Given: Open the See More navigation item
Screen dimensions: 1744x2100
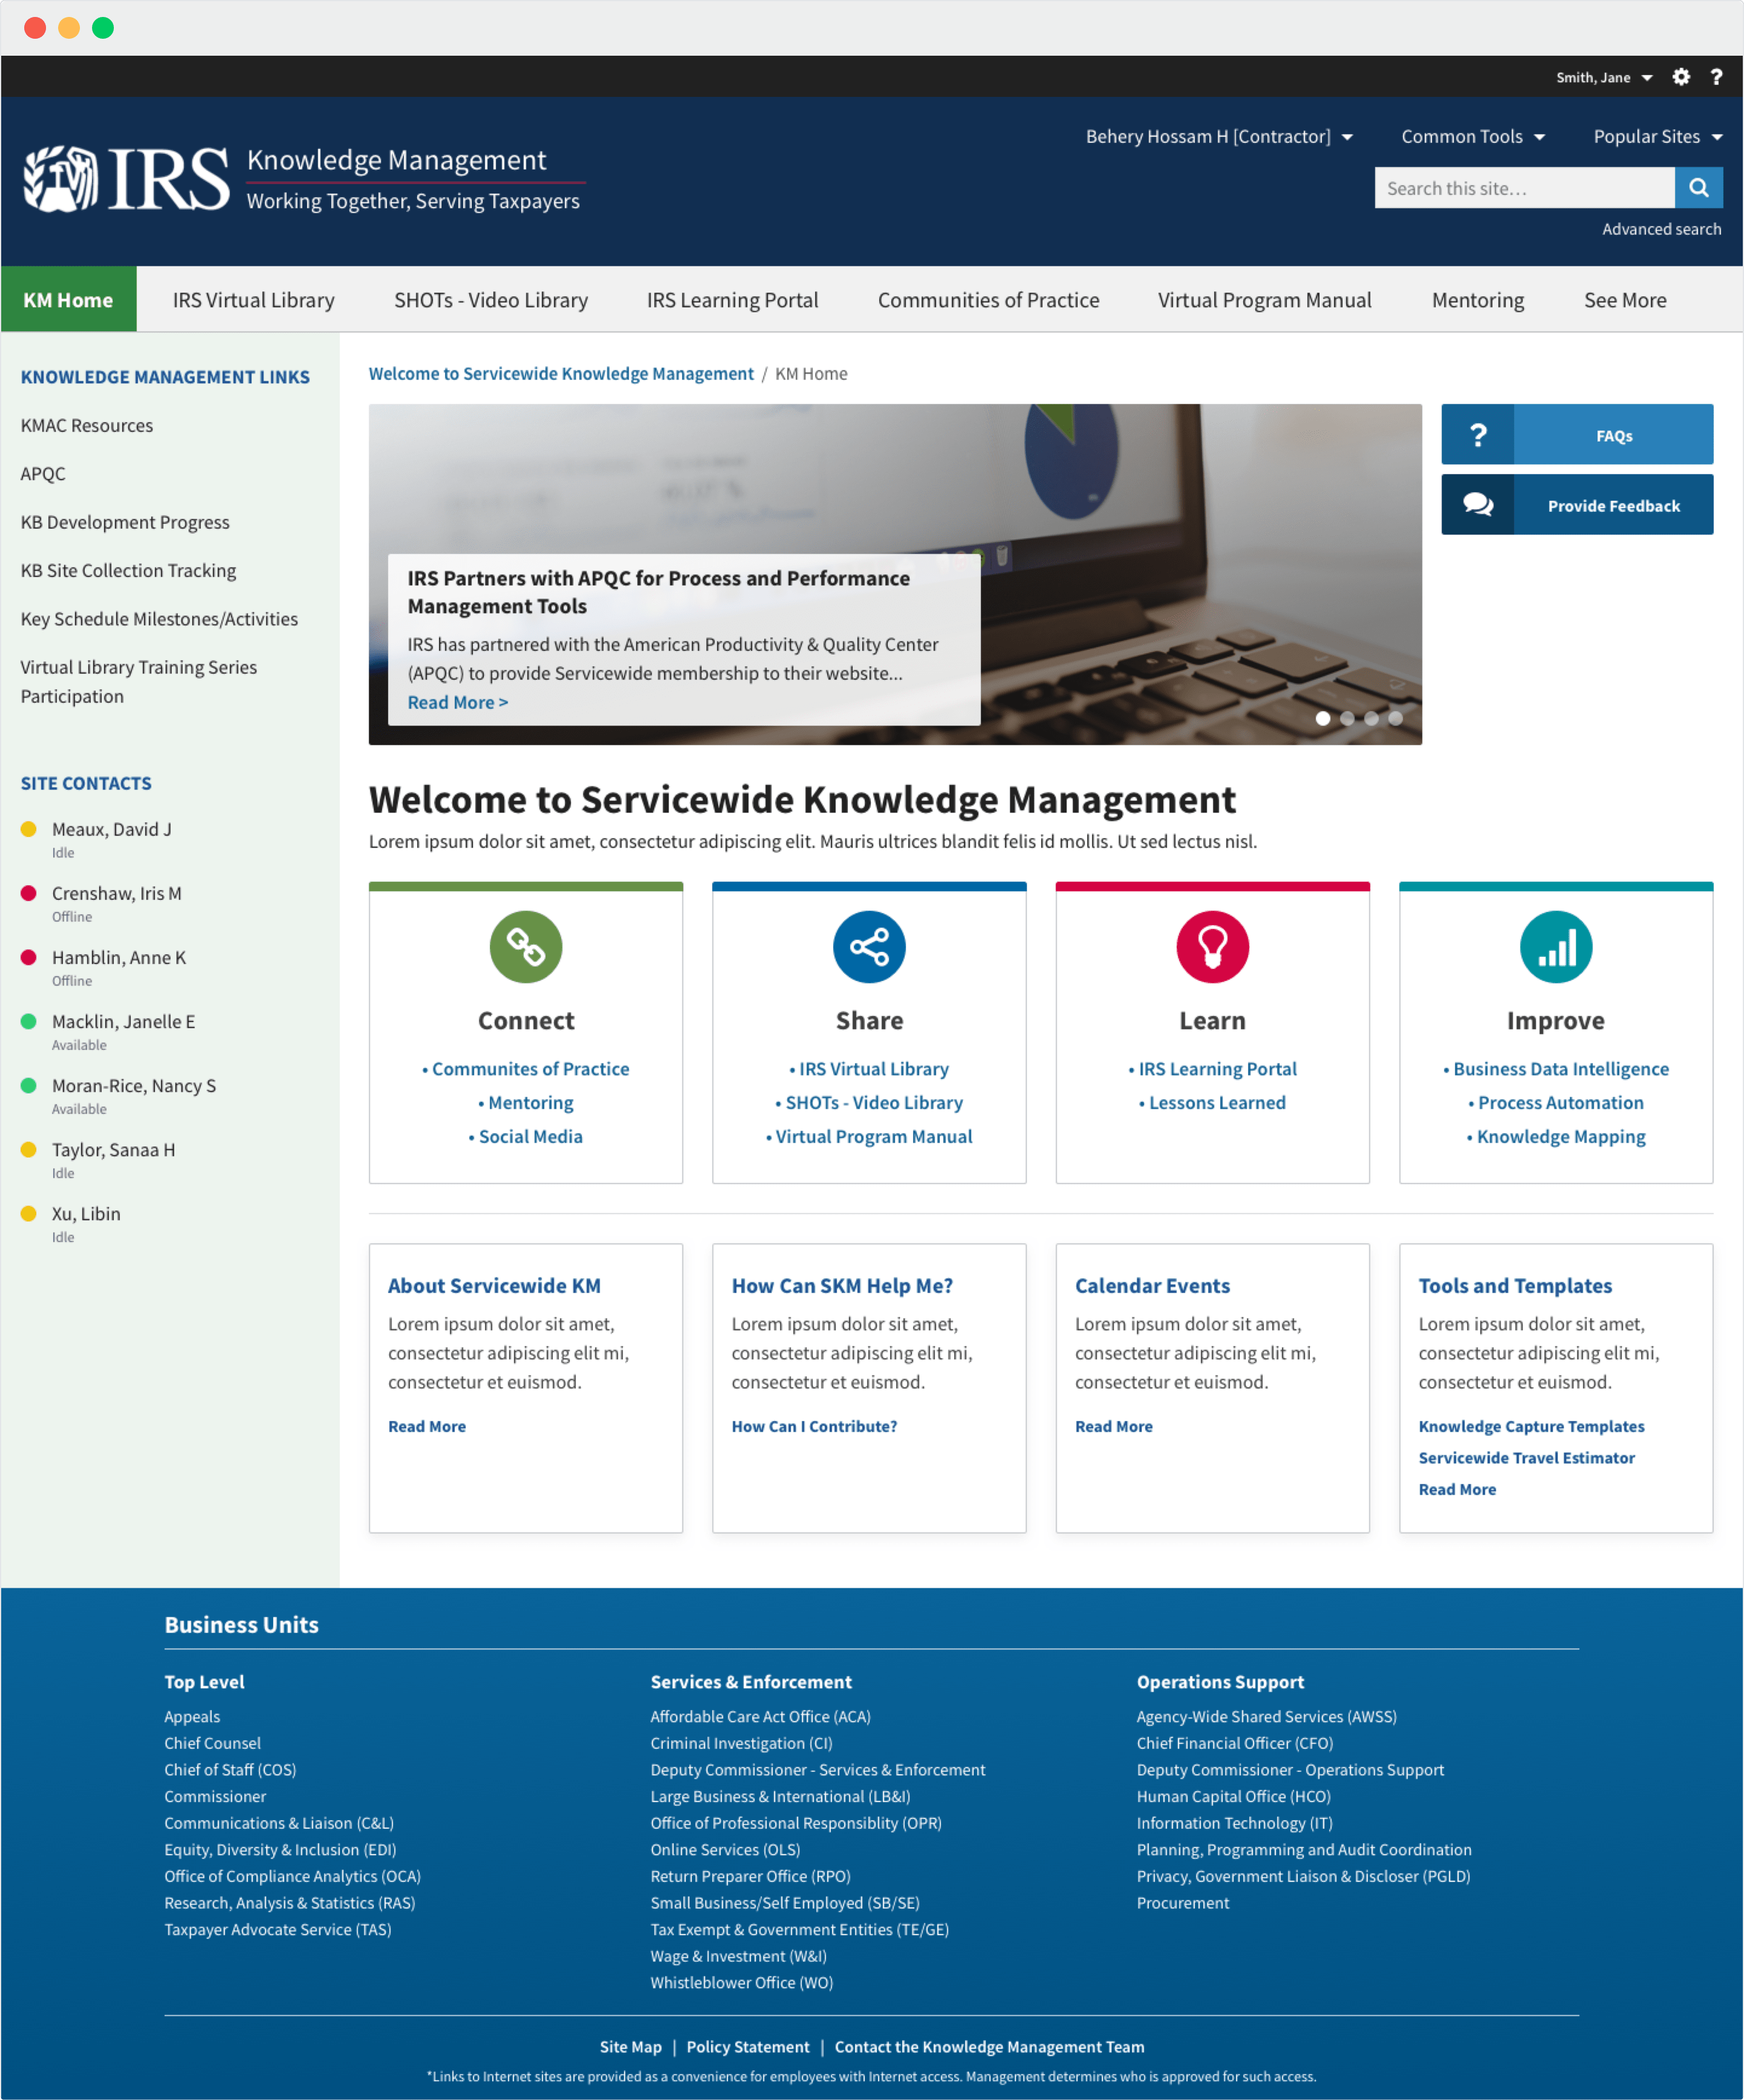Looking at the screenshot, I should (1624, 300).
